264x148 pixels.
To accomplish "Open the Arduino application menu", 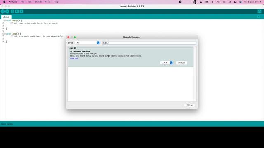I will (x=13, y=2).
